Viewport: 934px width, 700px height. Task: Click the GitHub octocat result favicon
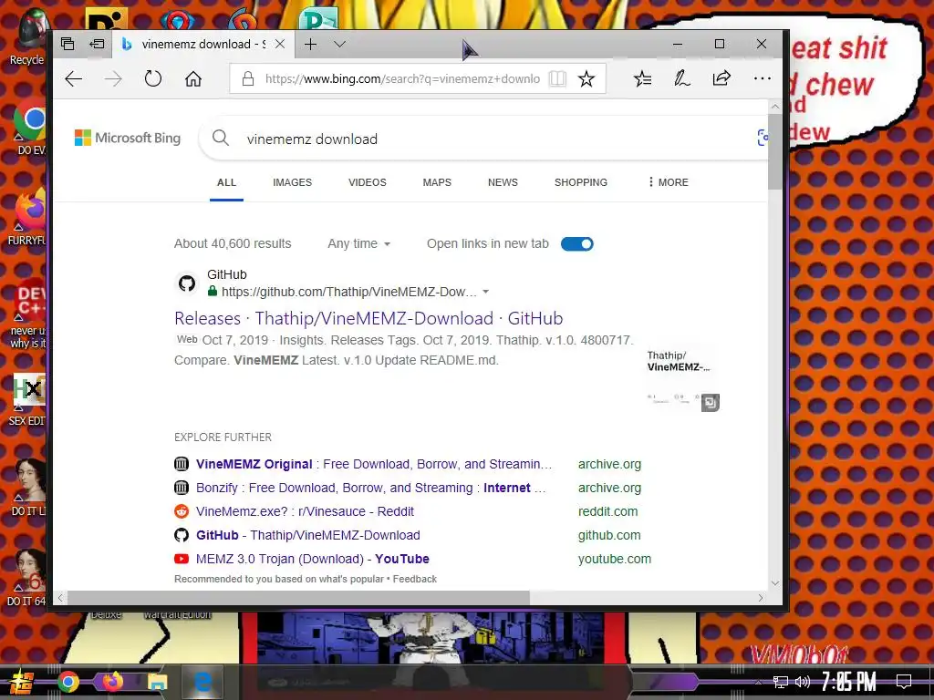(x=186, y=283)
